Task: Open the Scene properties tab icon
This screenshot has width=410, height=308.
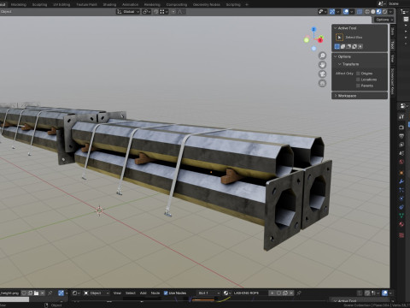Action: coord(401,153)
